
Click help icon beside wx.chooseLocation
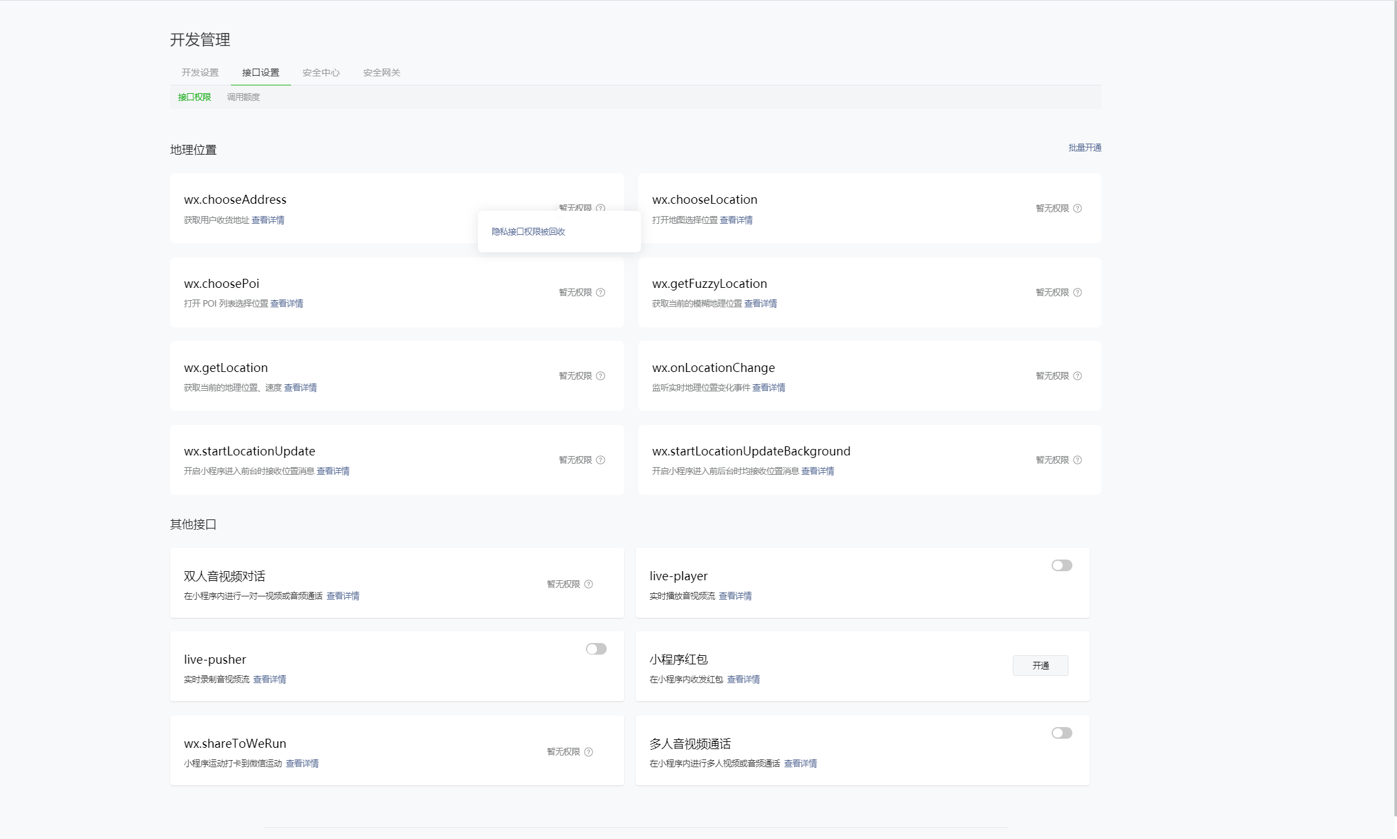click(x=1078, y=208)
